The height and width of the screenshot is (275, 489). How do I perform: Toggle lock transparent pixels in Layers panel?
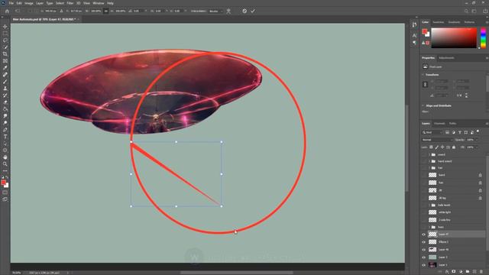431,147
